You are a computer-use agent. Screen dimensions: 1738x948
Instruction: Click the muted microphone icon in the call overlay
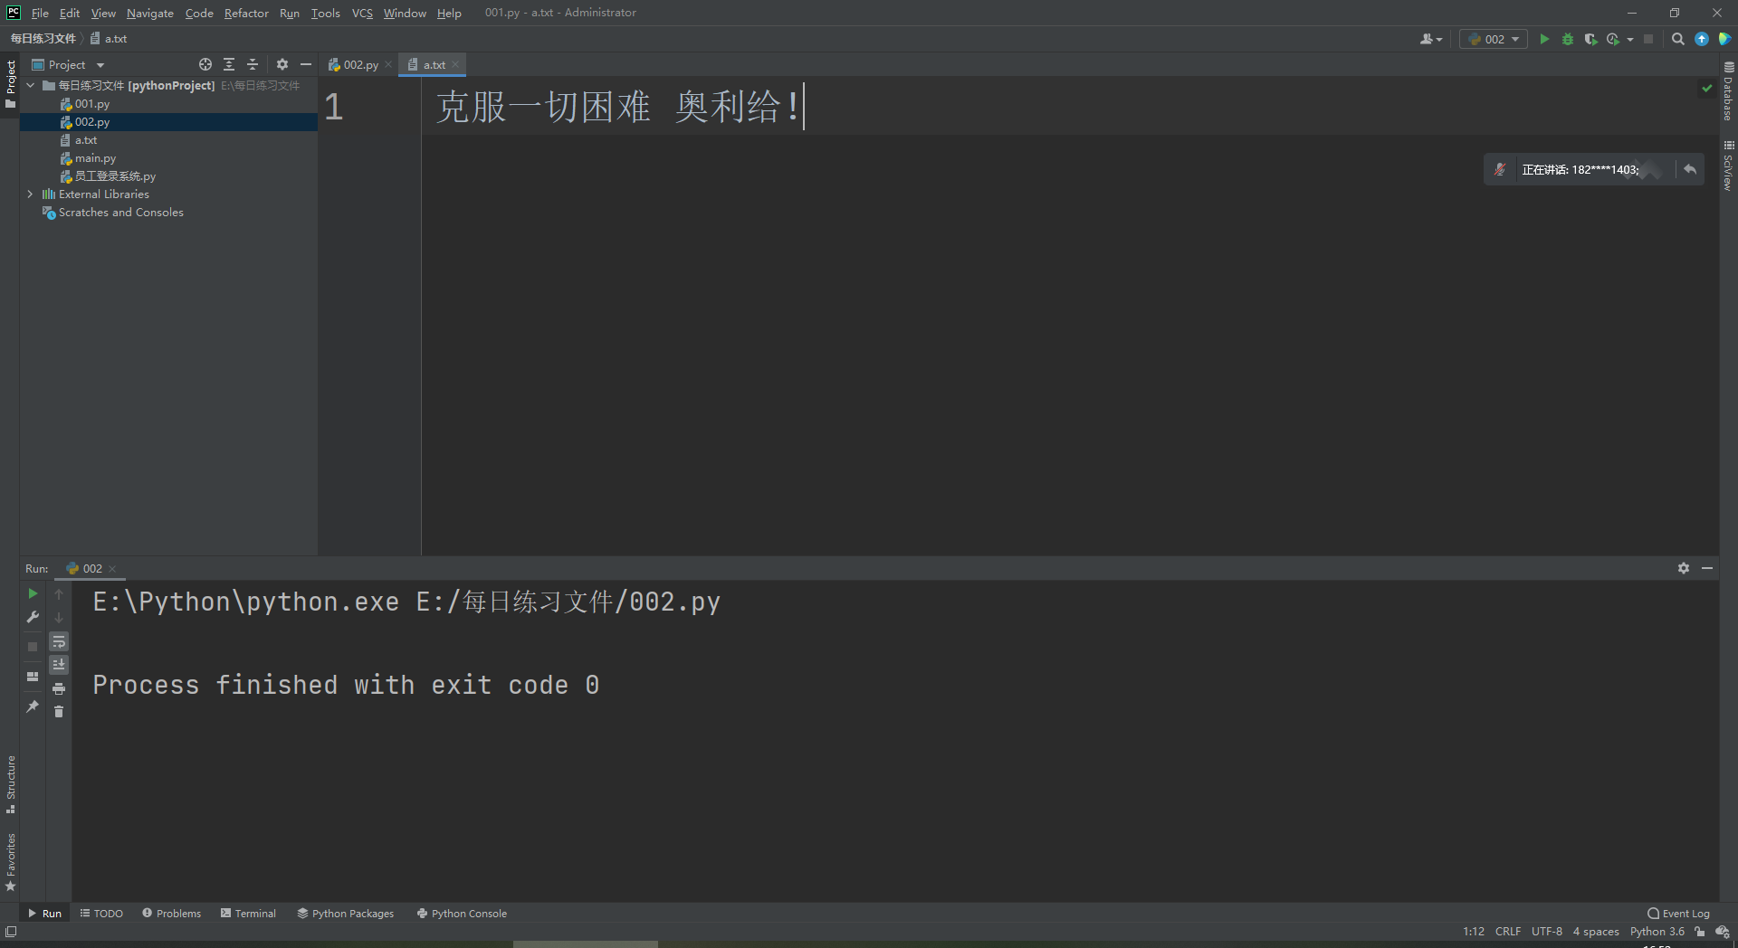coord(1500,169)
